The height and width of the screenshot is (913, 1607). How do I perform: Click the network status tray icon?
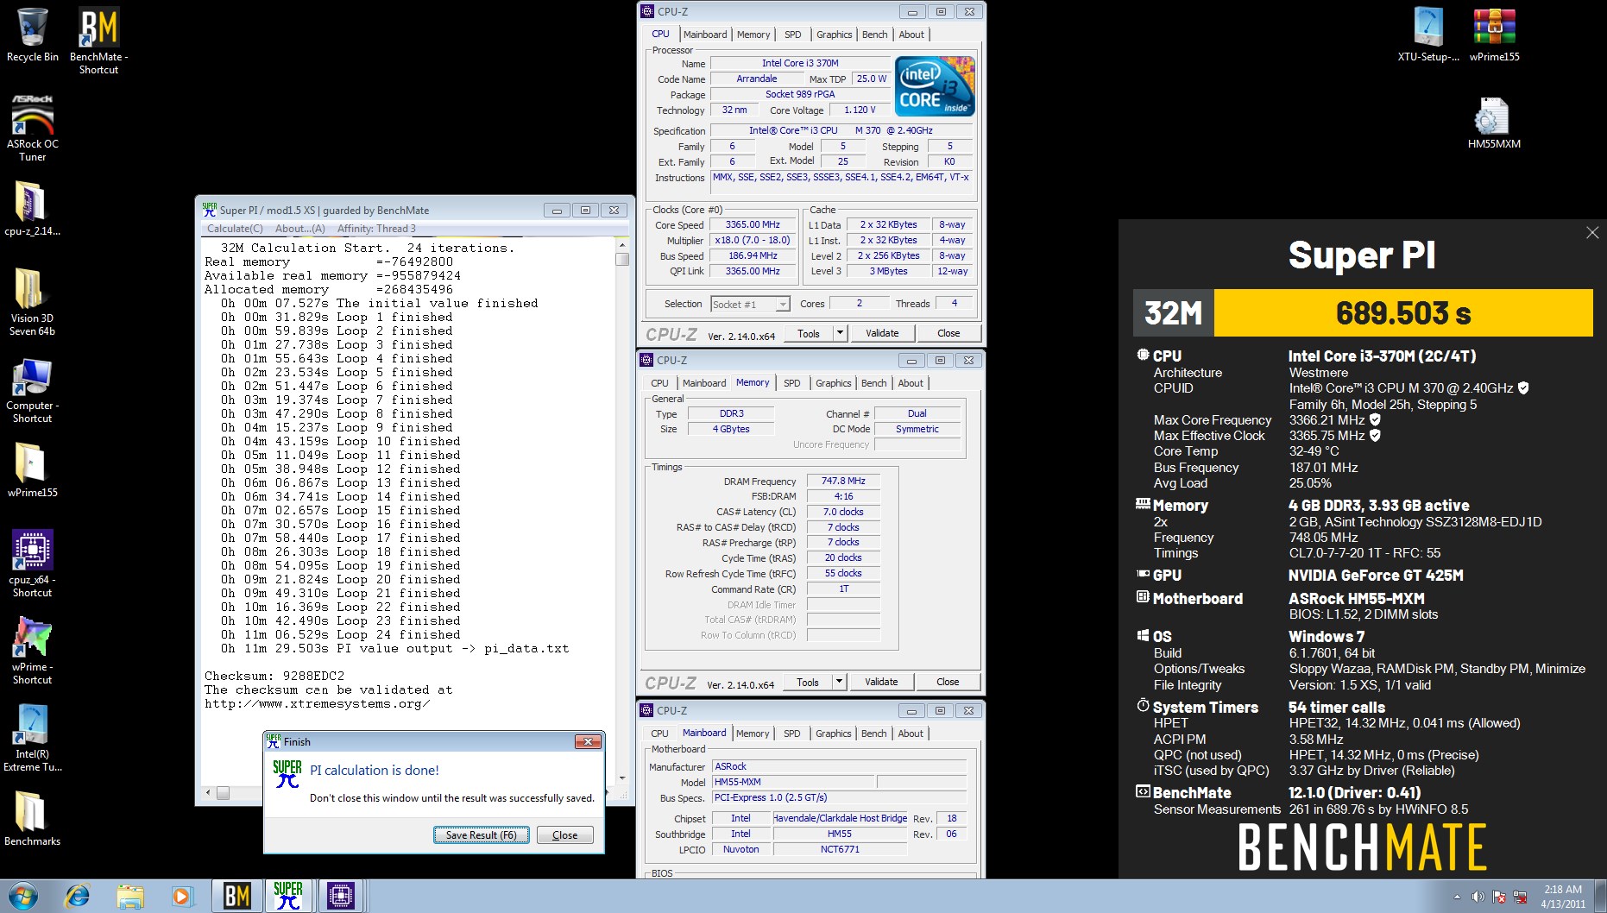click(1519, 897)
